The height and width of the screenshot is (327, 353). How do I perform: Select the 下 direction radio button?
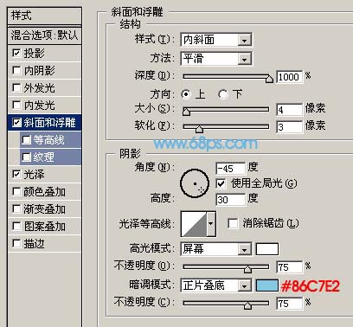(222, 94)
